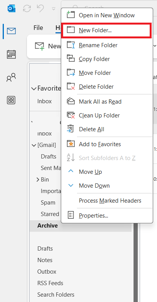Screen dimensions: 157x302
Task: Collapse the [Gmail] folder tree
Action: (34, 145)
